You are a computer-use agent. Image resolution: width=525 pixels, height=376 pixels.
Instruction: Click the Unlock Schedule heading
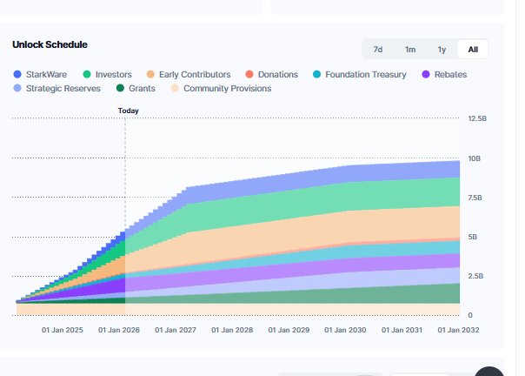click(50, 44)
